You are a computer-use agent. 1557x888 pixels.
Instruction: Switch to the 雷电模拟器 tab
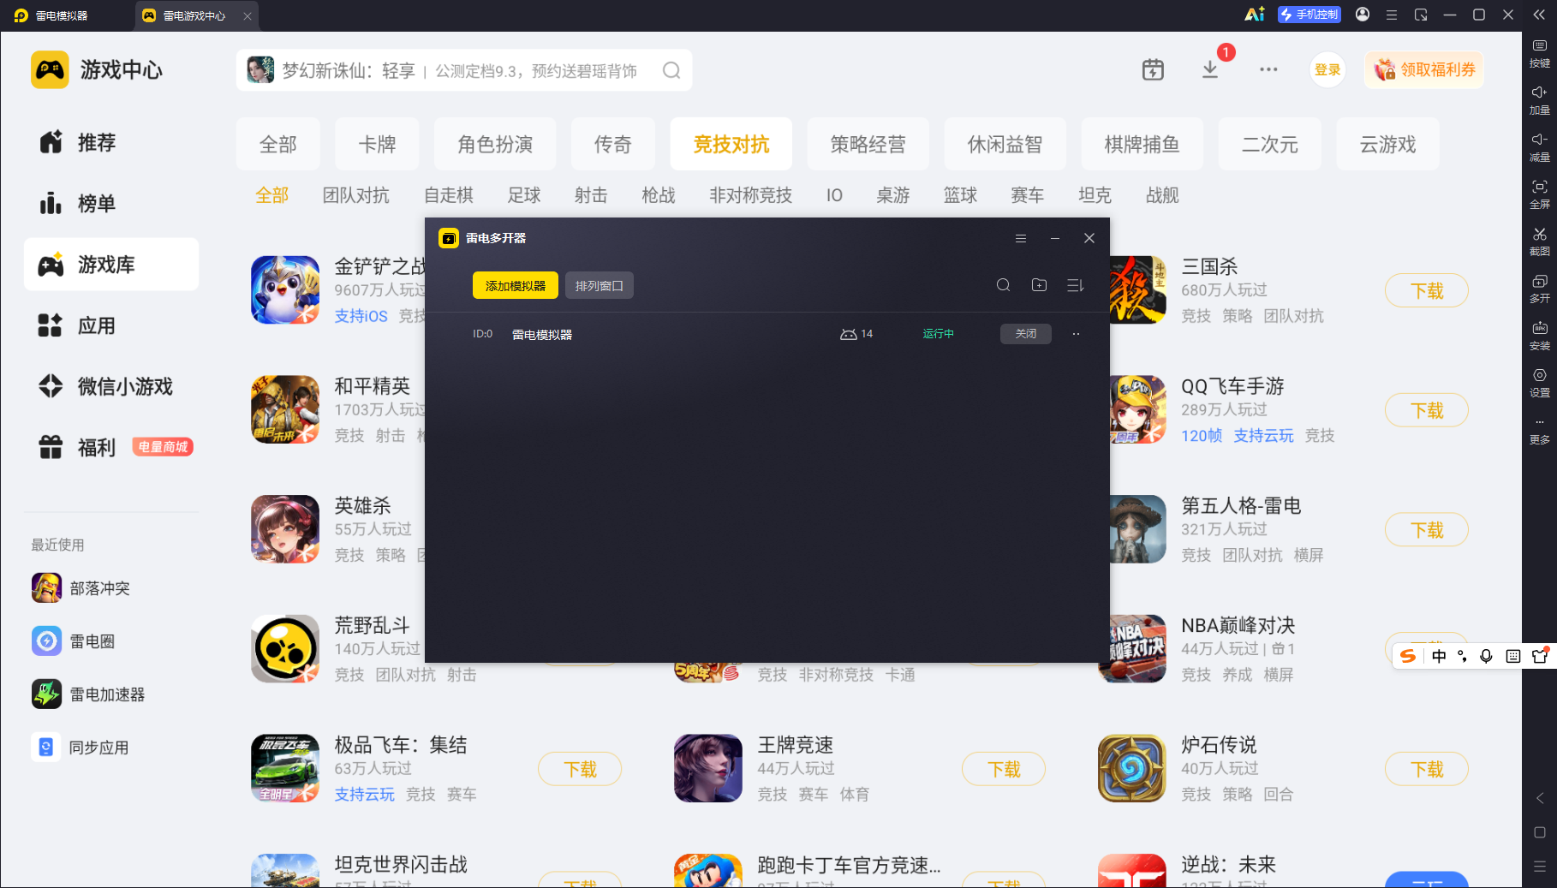click(x=53, y=15)
